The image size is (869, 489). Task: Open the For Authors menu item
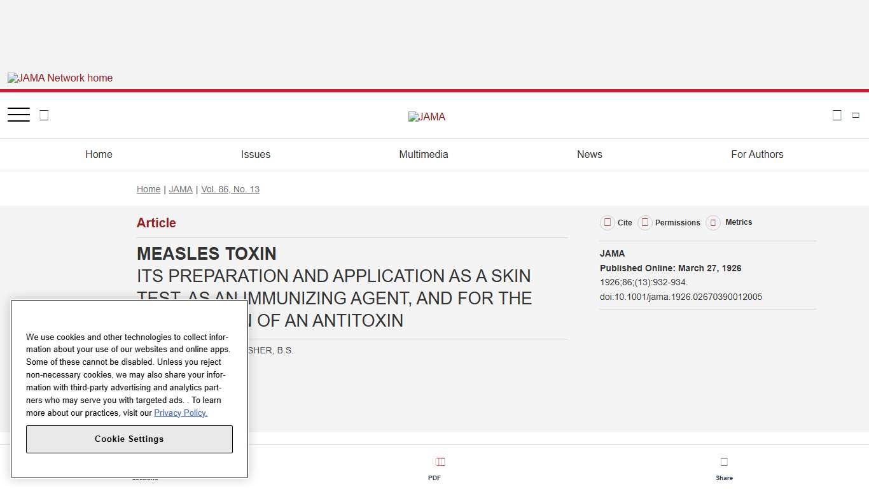point(757,154)
